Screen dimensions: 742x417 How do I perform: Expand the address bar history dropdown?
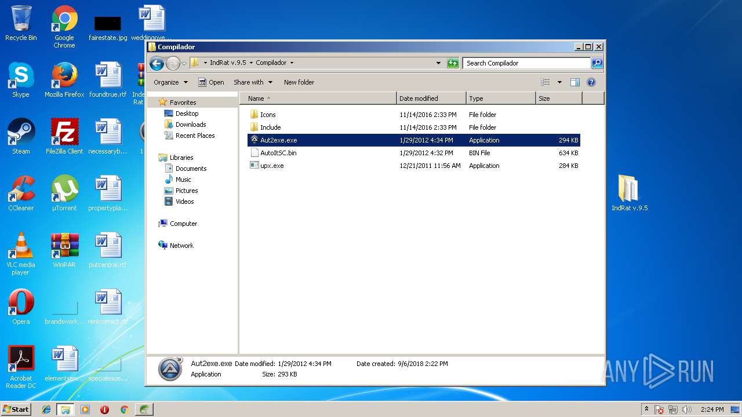point(438,63)
